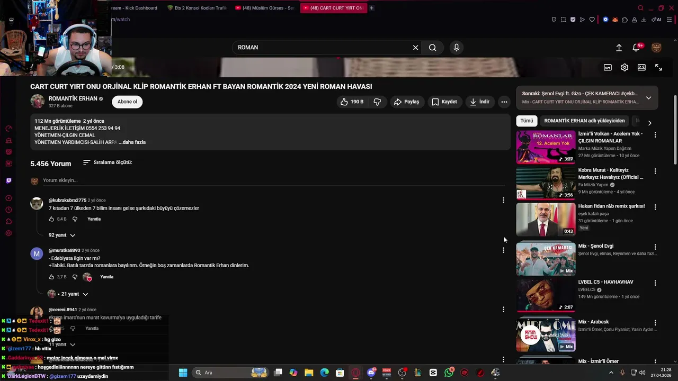Start voice search with microphone
Image resolution: width=678 pixels, height=381 pixels.
tap(457, 48)
